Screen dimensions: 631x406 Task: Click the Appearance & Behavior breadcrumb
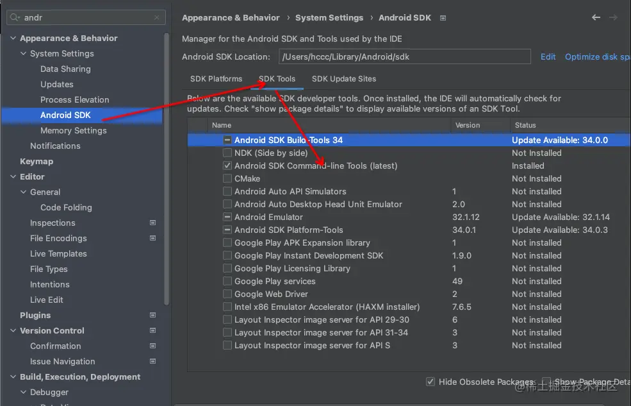[231, 18]
